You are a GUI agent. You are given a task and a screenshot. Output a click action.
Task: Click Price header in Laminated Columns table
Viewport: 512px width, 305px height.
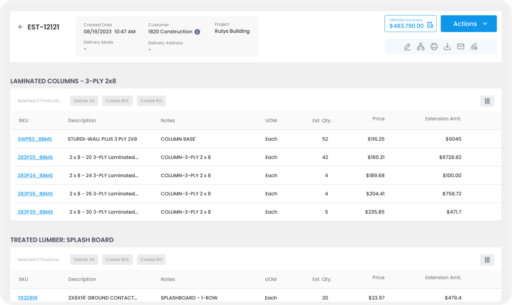[378, 119]
